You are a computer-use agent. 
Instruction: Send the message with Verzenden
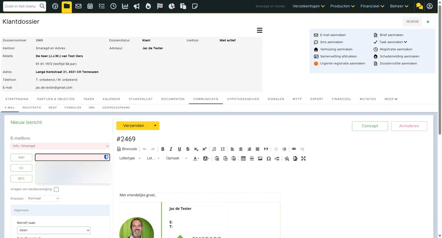coord(133,126)
